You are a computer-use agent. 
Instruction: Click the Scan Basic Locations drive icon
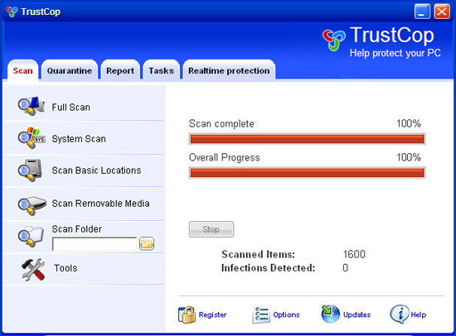(30, 170)
